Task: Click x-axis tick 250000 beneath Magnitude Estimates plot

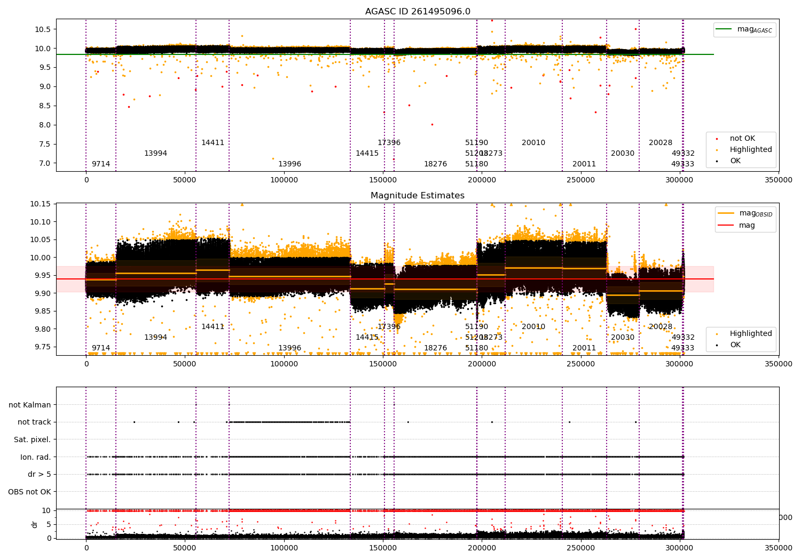Action: [581, 364]
